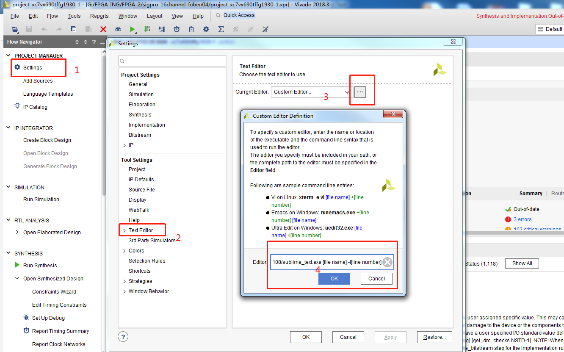Open the Reports menu
Image resolution: width=564 pixels, height=352 pixels.
pyautogui.click(x=99, y=16)
